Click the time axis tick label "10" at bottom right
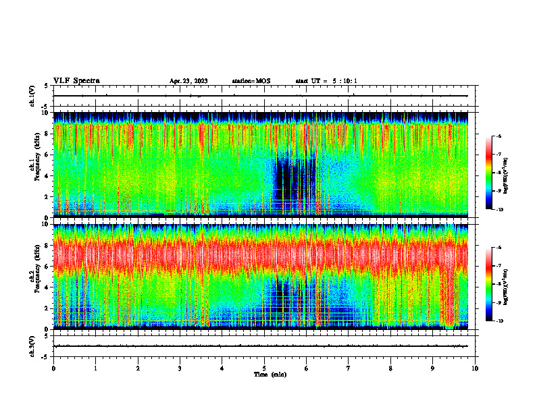Image resolution: width=535 pixels, height=413 pixels. click(475, 368)
